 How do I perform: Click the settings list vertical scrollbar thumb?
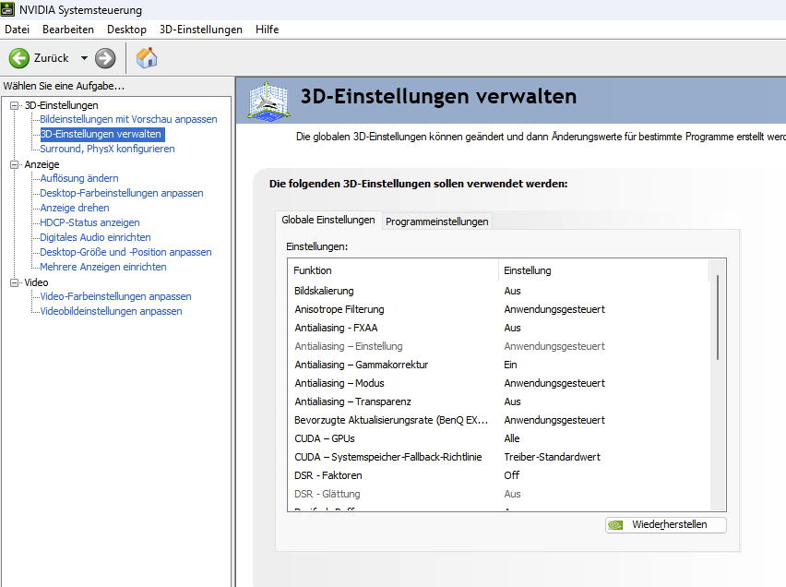coord(718,317)
